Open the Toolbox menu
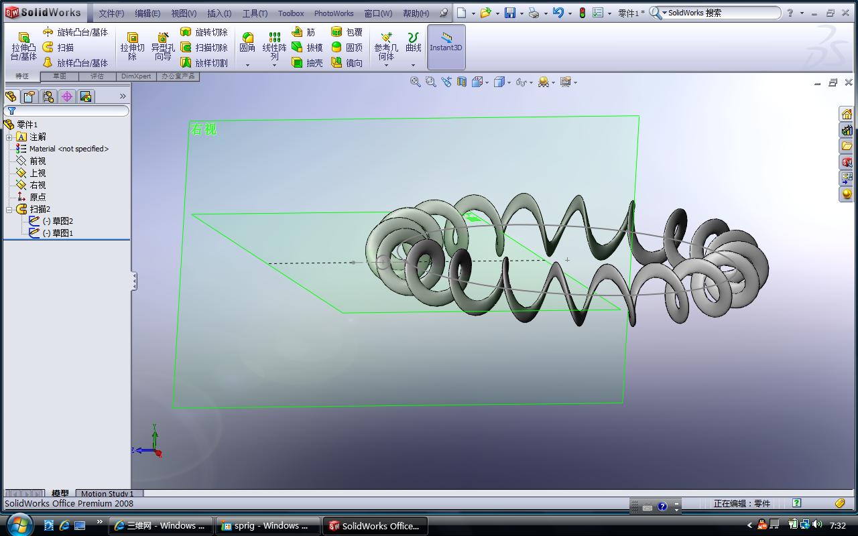Image resolution: width=858 pixels, height=536 pixels. tap(291, 13)
